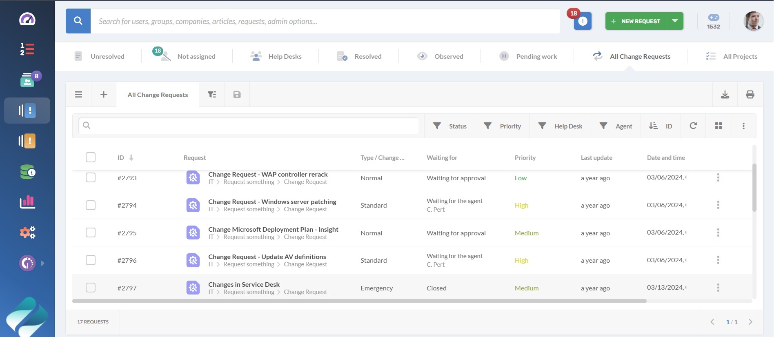Click the save list floppy icon

pos(237,95)
